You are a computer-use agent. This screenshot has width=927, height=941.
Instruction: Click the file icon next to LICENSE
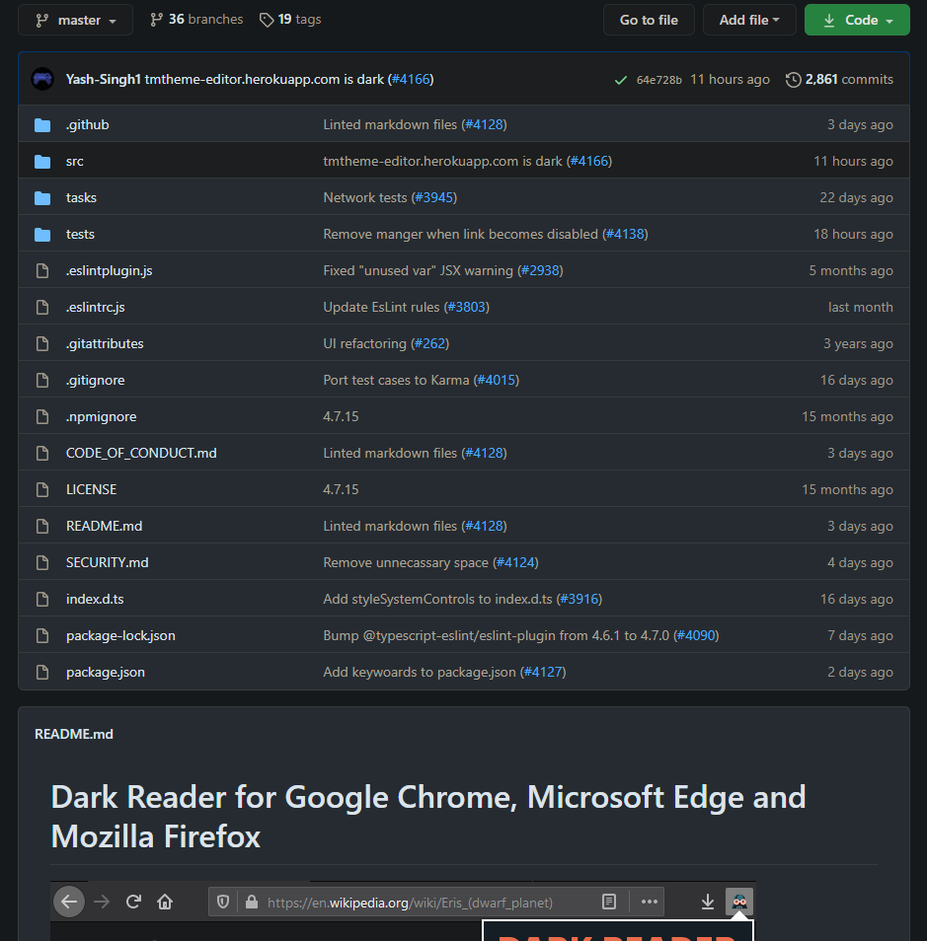click(x=42, y=489)
